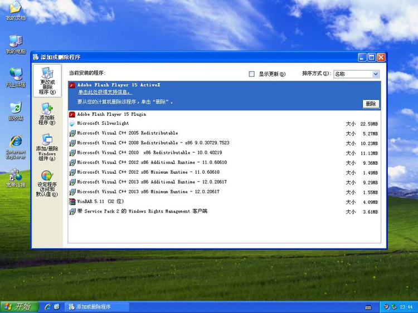Select the 网上邻居 desktop icon

pos(16,77)
